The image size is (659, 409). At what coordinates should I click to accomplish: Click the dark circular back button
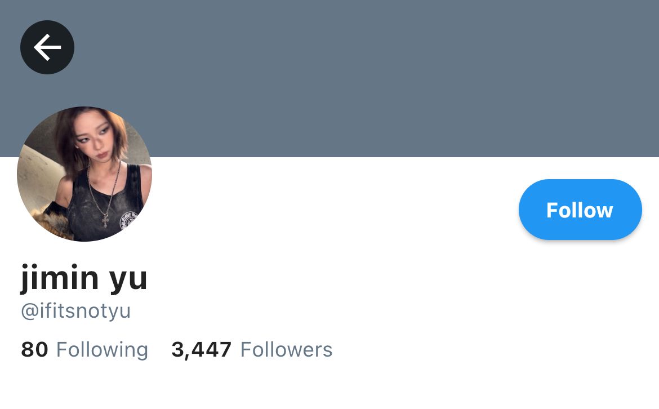47,47
